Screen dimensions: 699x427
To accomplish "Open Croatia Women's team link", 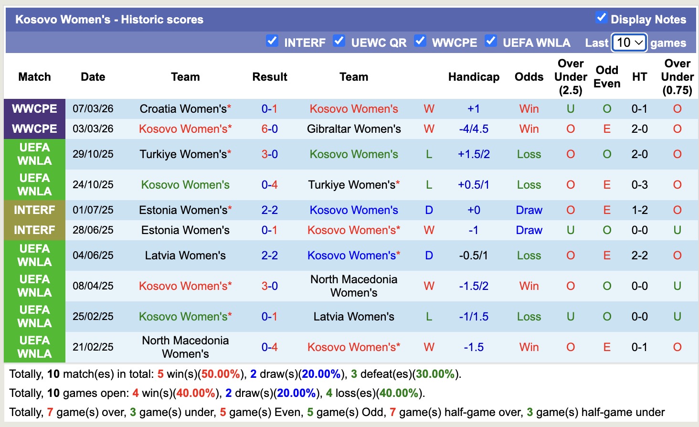I will pyautogui.click(x=183, y=109).
